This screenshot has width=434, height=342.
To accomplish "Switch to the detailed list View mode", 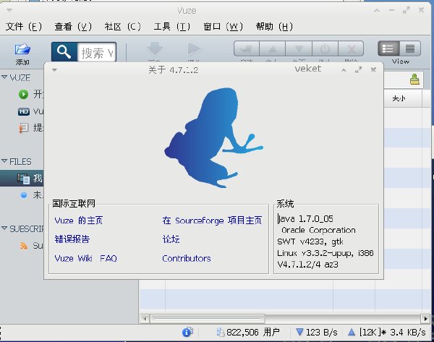I will [x=388, y=48].
